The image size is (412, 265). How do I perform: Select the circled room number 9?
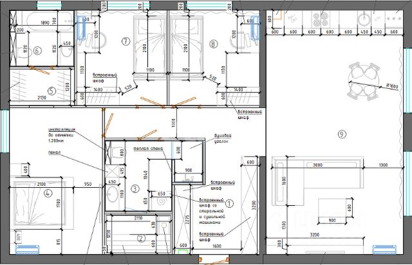[342, 134]
